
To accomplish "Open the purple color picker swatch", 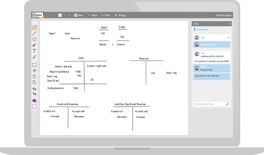I will tap(34, 101).
